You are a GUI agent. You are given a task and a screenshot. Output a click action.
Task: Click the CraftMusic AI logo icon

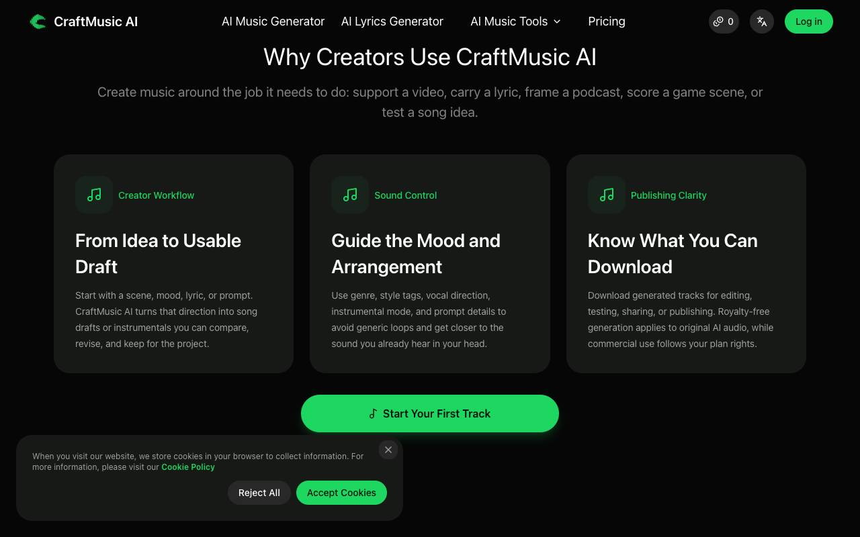coord(38,21)
